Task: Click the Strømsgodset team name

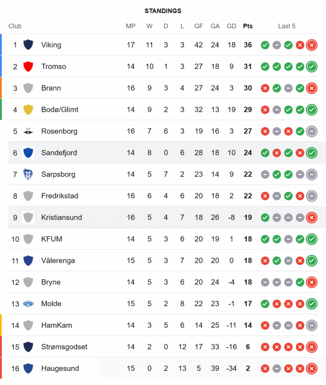Action: click(x=64, y=346)
